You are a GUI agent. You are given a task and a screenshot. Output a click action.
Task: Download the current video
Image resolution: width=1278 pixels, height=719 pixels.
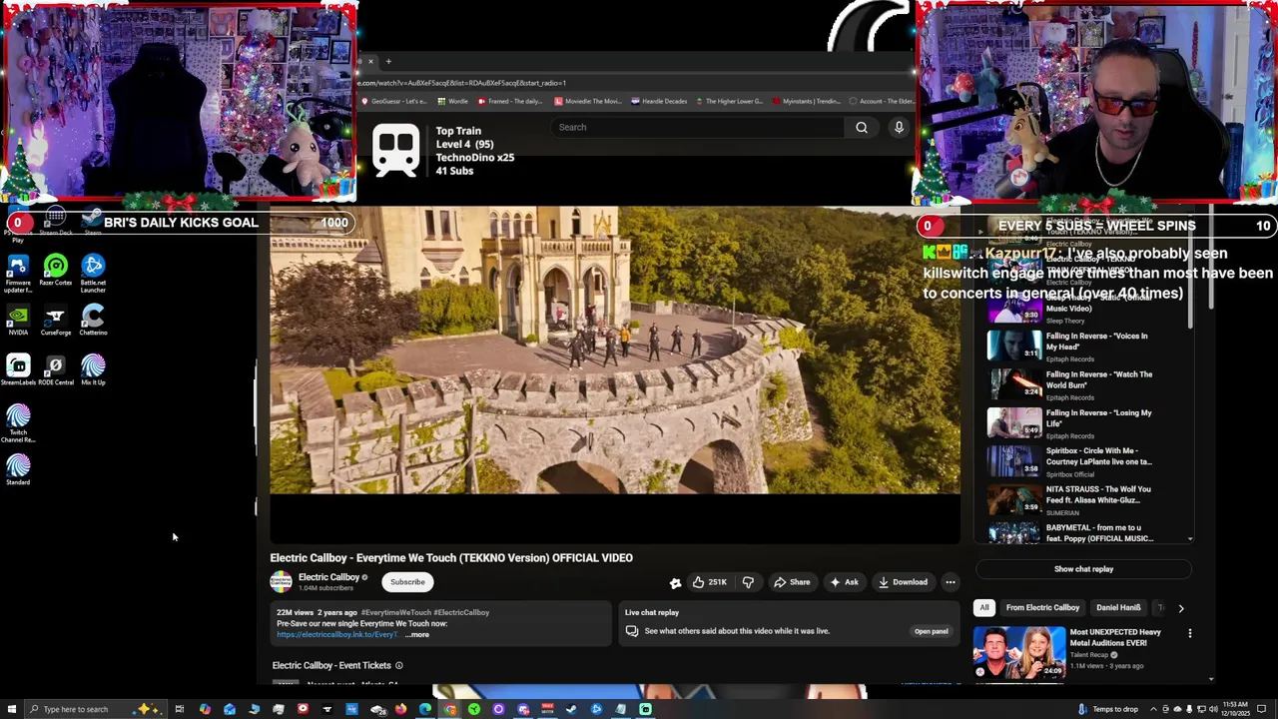[903, 582]
